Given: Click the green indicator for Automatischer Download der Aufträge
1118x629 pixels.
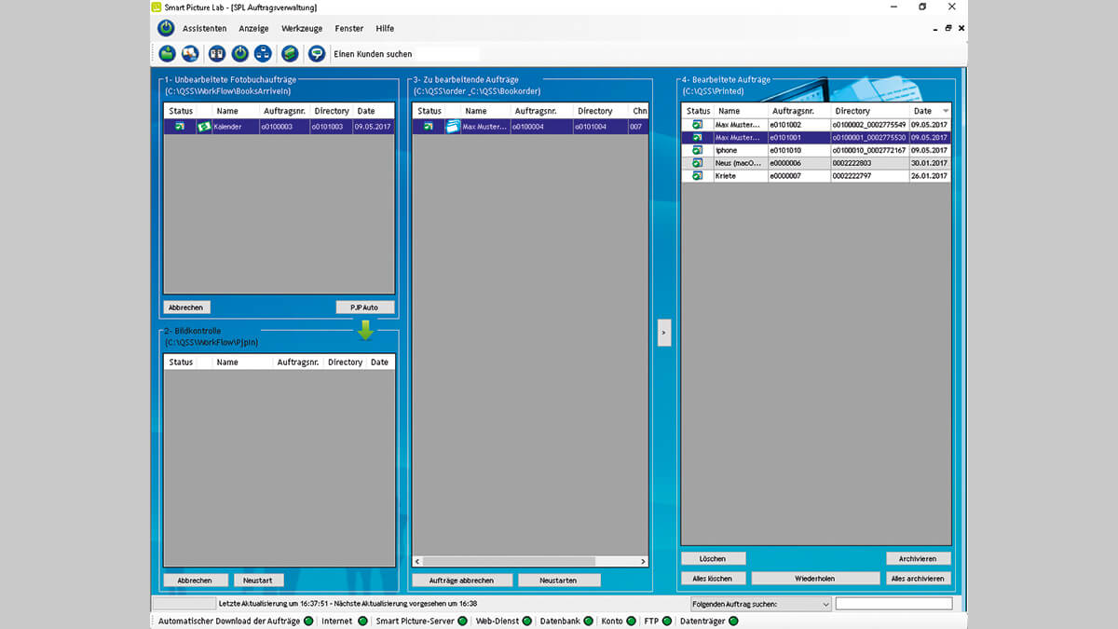Looking at the screenshot, I should click(308, 621).
